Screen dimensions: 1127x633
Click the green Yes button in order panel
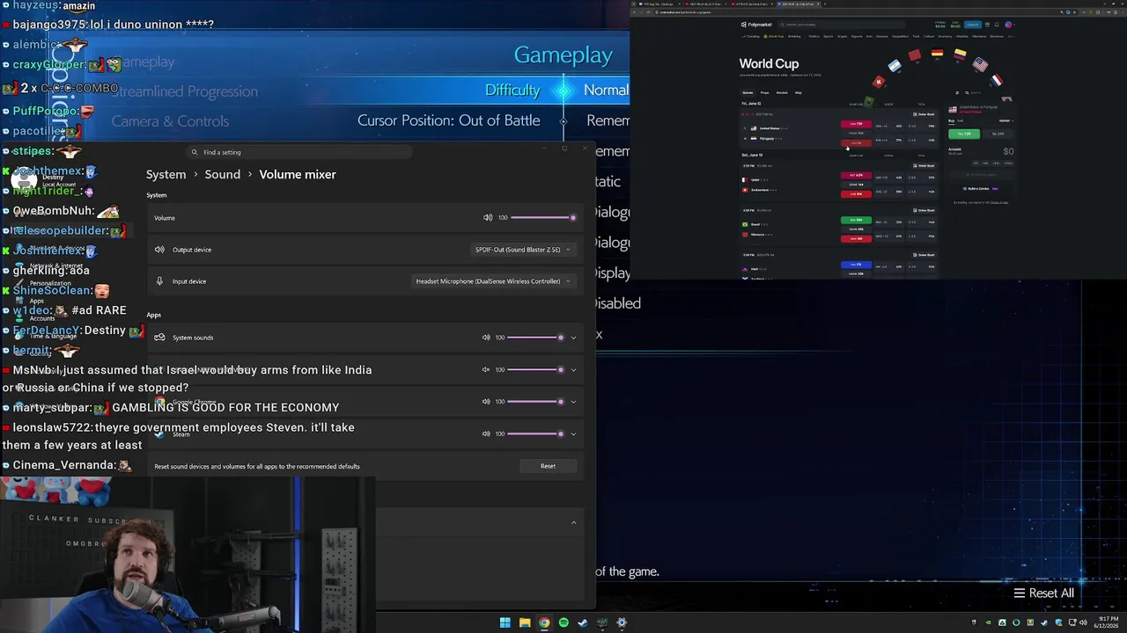(x=965, y=134)
